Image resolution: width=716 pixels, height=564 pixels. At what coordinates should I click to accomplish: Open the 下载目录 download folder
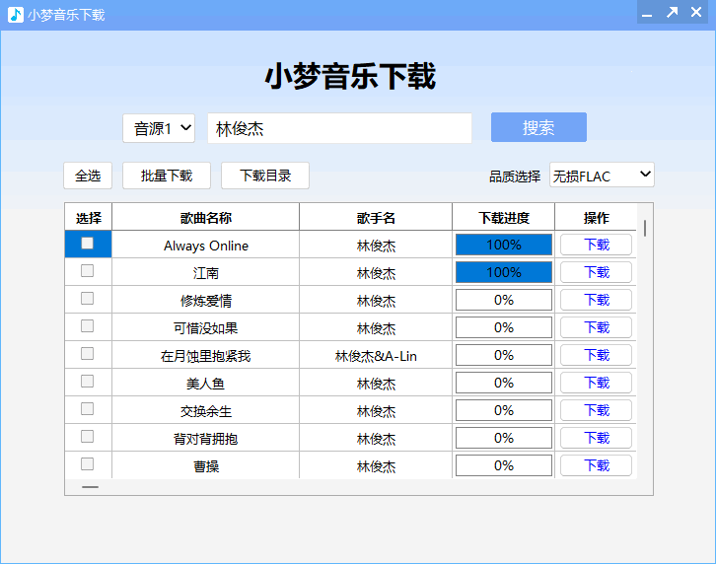[265, 176]
